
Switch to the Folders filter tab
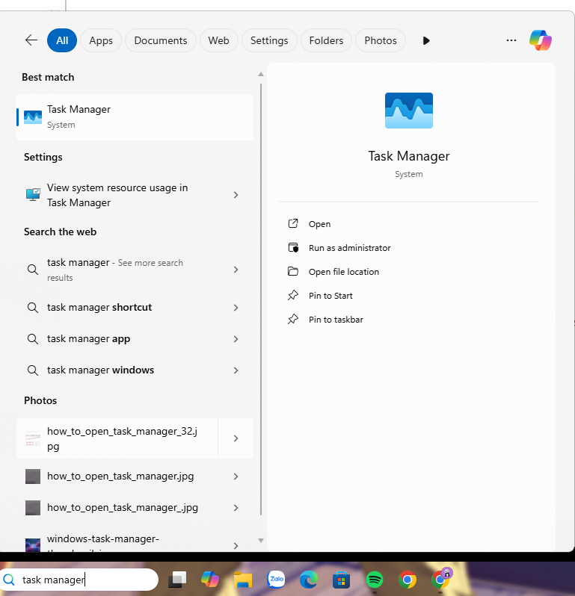(326, 40)
